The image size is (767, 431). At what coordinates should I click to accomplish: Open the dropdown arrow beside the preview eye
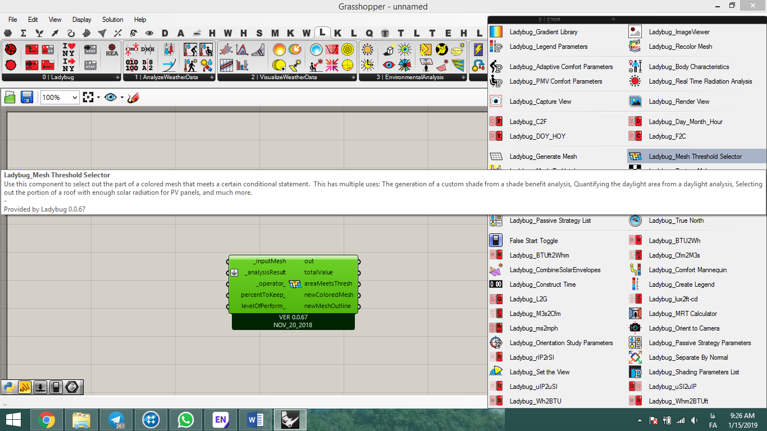(x=122, y=98)
